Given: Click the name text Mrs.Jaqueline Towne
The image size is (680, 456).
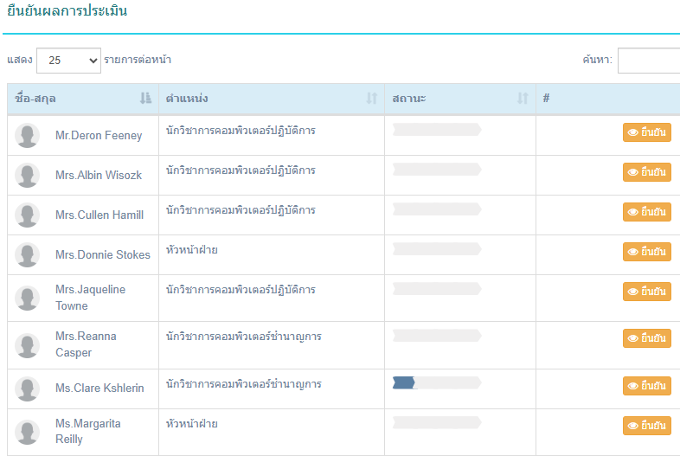Looking at the screenshot, I should pos(91,298).
